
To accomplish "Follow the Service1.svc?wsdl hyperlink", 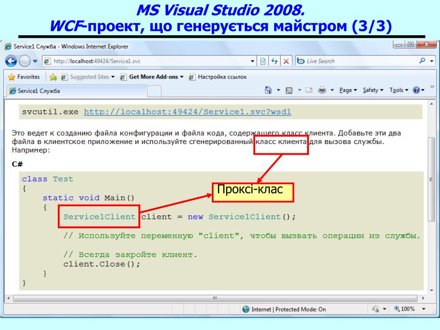I will coord(187,112).
